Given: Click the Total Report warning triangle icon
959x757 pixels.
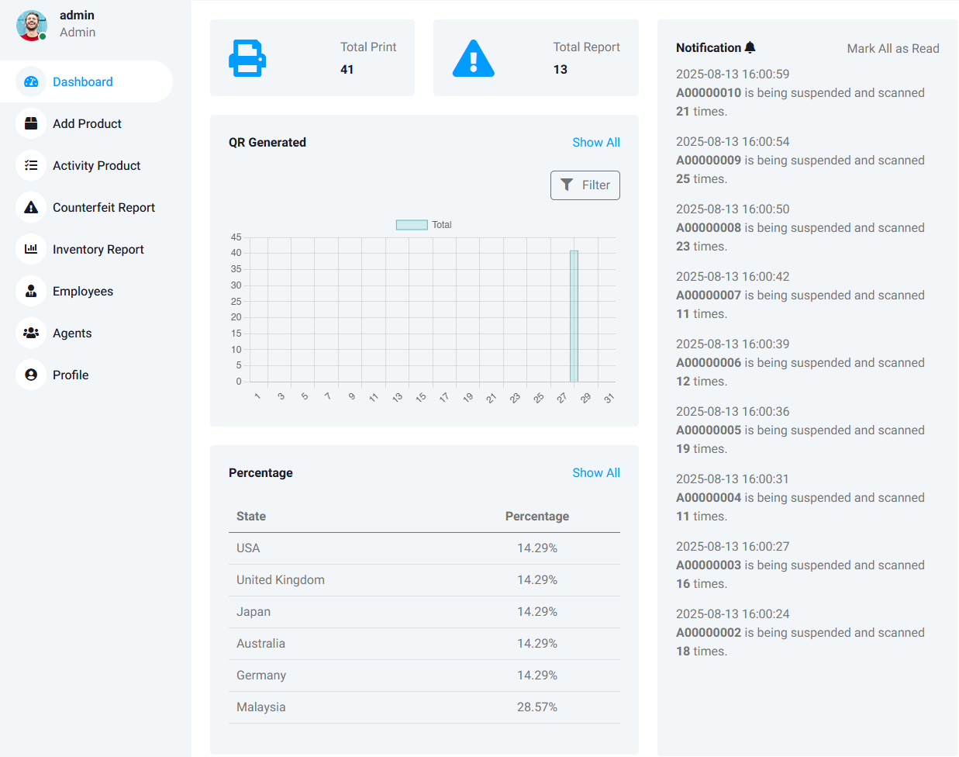Looking at the screenshot, I should [x=473, y=58].
